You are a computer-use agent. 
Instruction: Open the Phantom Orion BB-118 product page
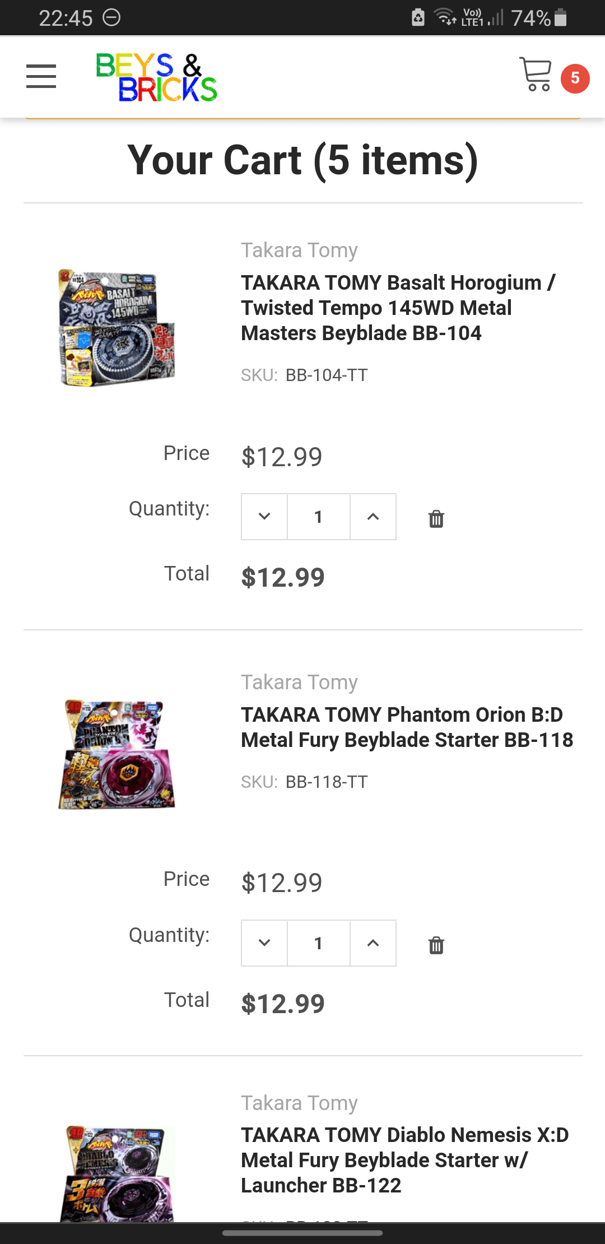click(x=407, y=727)
